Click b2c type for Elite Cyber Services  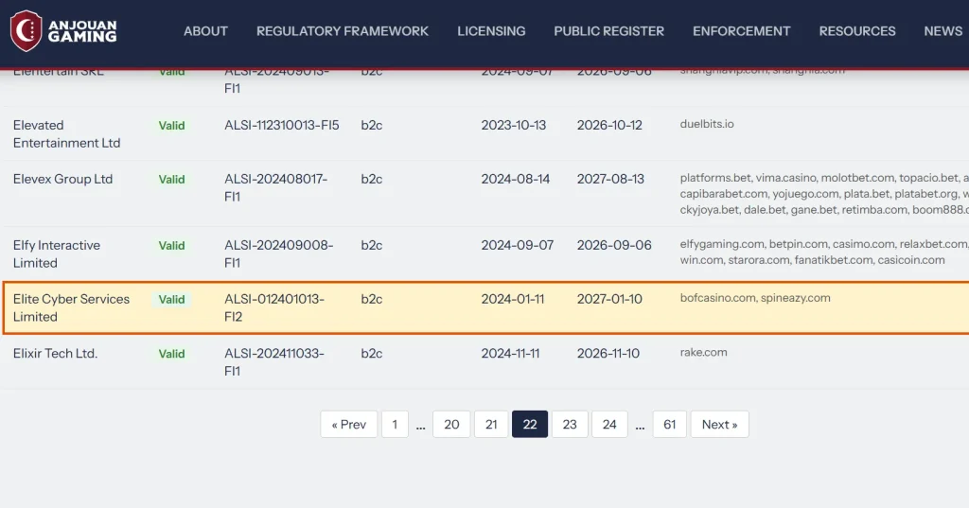click(371, 299)
